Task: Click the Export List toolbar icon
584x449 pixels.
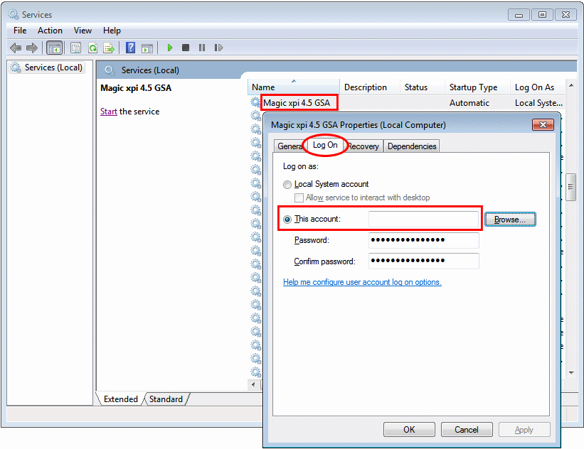Action: click(x=109, y=48)
